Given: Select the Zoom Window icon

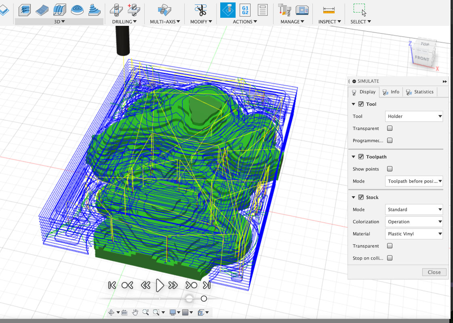Looking at the screenshot, I should point(156,313).
